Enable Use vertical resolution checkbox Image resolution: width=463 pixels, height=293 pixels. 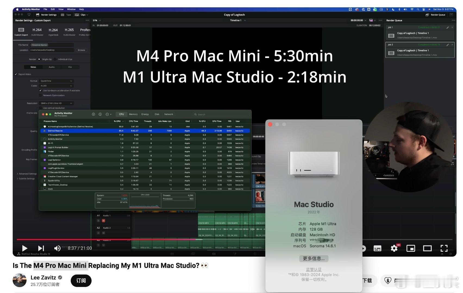[40, 108]
